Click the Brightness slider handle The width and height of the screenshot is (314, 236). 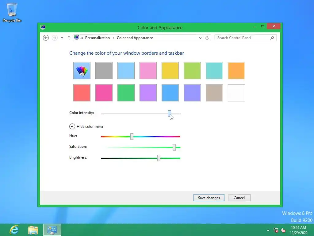(159, 158)
